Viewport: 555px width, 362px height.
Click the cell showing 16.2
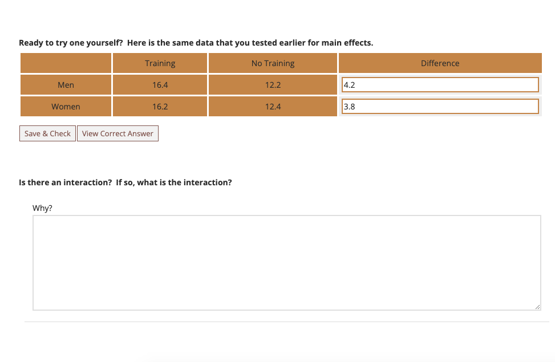160,106
